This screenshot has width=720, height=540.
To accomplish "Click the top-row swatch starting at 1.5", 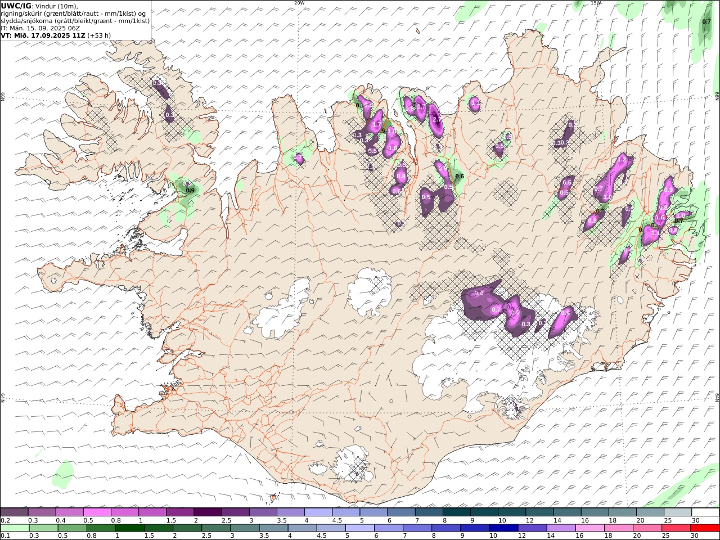I will [x=180, y=512].
